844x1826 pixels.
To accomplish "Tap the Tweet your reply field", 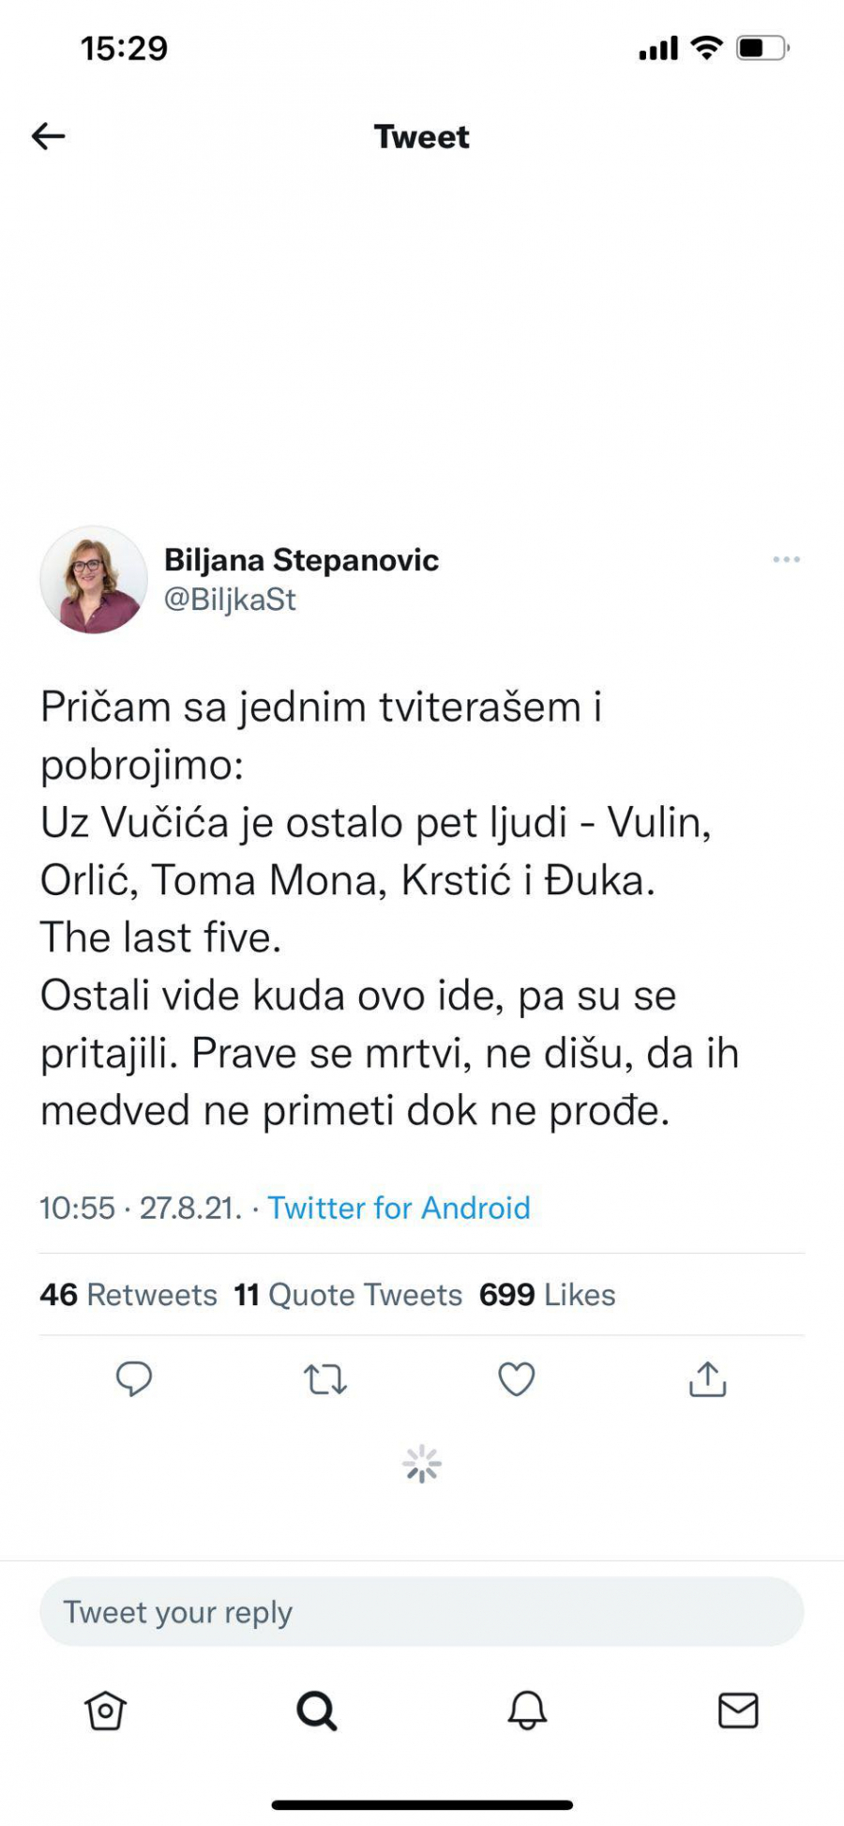I will [421, 1611].
